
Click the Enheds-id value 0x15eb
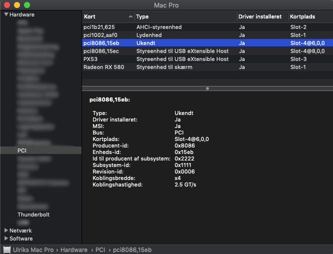pos(184,152)
